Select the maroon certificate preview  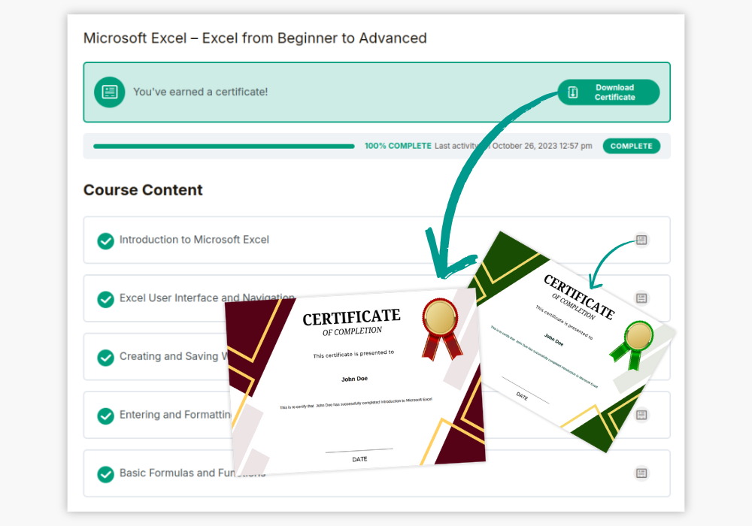coord(353,383)
